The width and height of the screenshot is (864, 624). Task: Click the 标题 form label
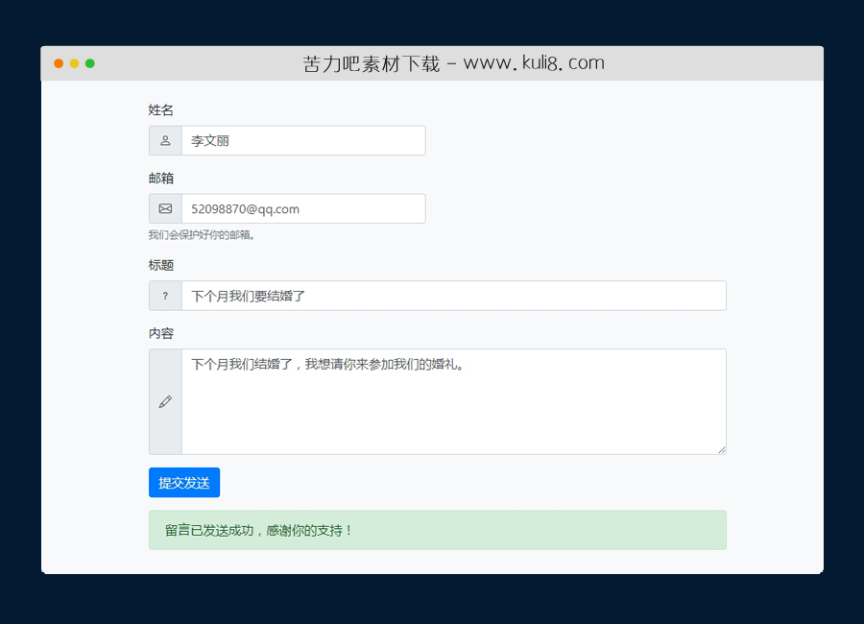(161, 266)
